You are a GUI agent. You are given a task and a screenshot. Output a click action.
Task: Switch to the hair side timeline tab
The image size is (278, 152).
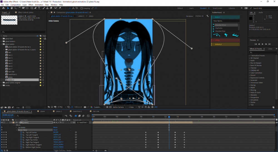[x=96, y=111]
